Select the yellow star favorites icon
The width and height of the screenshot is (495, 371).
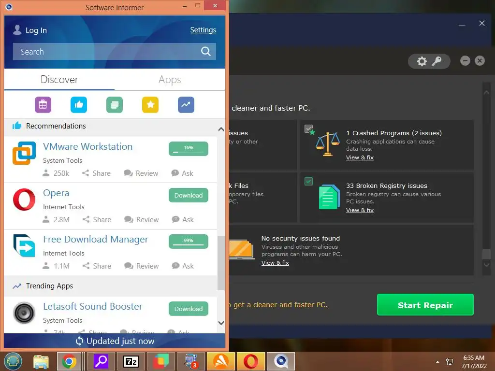[x=150, y=105]
